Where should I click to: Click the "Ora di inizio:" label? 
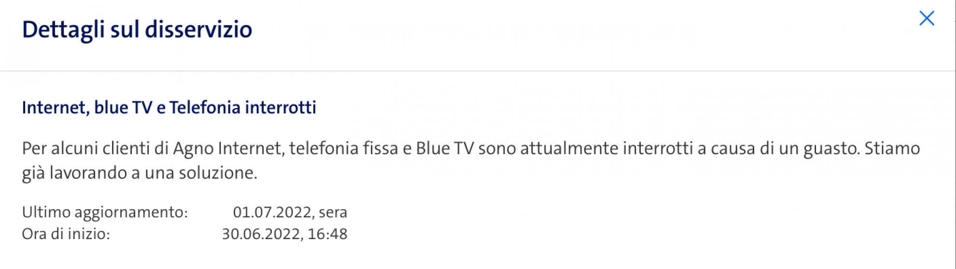[66, 234]
